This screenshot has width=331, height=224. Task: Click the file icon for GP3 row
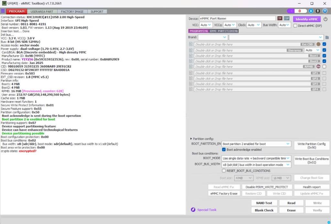pos(191,84)
